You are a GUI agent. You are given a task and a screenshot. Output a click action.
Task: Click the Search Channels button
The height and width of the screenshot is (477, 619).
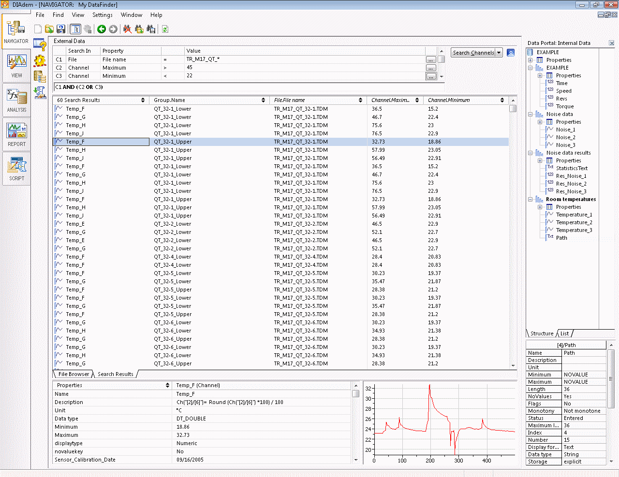click(473, 53)
